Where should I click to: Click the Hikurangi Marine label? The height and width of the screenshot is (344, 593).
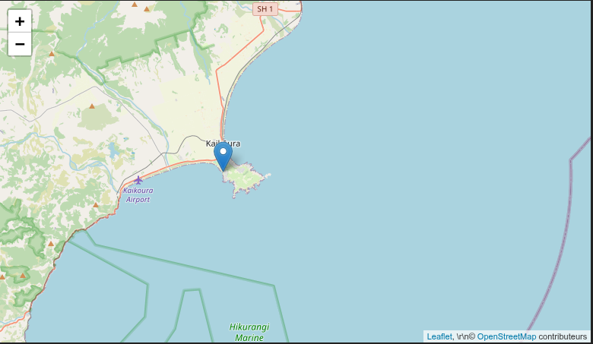coord(249,332)
